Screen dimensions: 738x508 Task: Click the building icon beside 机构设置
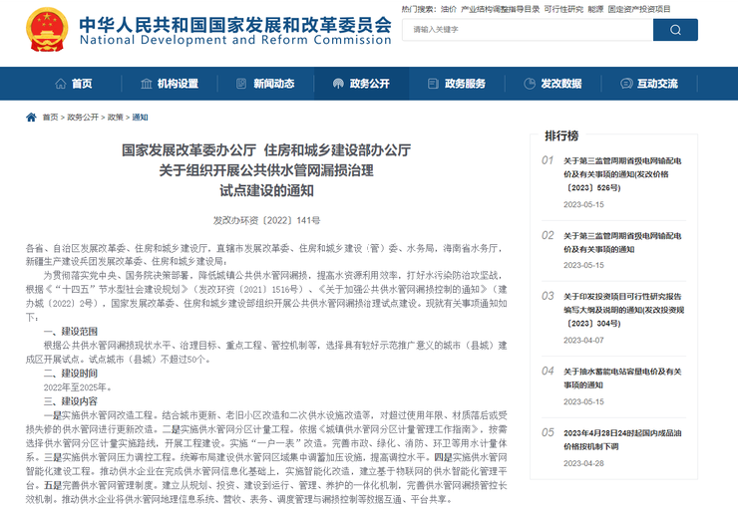(147, 84)
